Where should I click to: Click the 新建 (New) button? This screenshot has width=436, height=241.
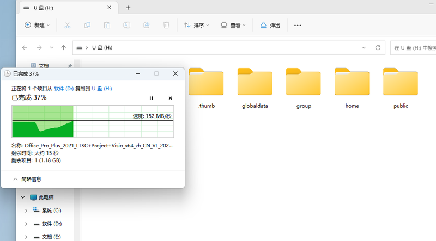(37, 25)
